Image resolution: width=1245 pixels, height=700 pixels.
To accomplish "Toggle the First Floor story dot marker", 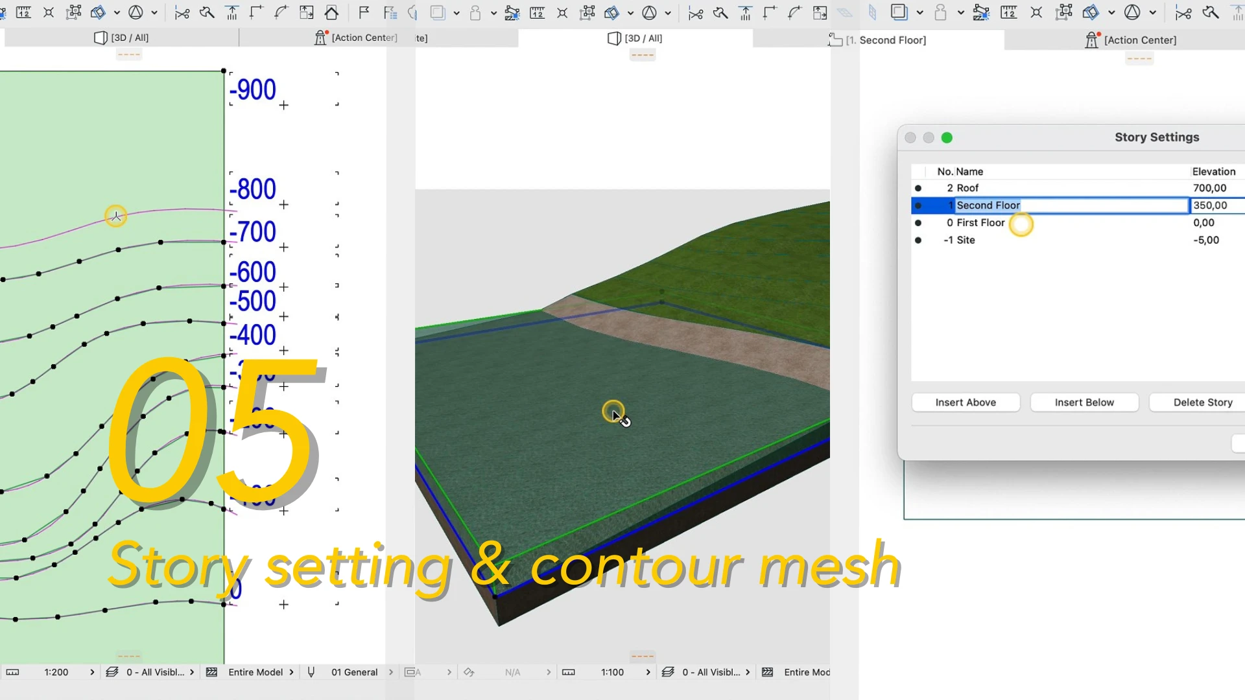I will pos(918,223).
